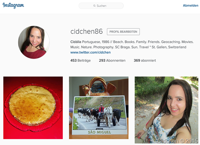Click the clay jug above the postcard
The height and width of the screenshot is (145, 200).
99,86
